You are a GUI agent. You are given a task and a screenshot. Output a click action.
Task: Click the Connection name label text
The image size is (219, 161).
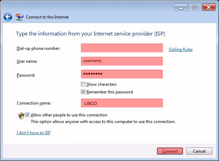34,103
